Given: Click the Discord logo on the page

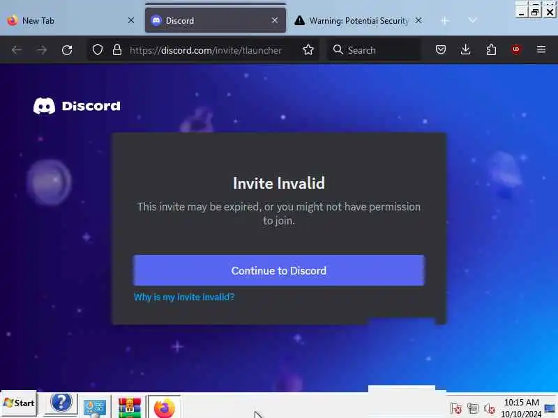Looking at the screenshot, I should point(77,106).
